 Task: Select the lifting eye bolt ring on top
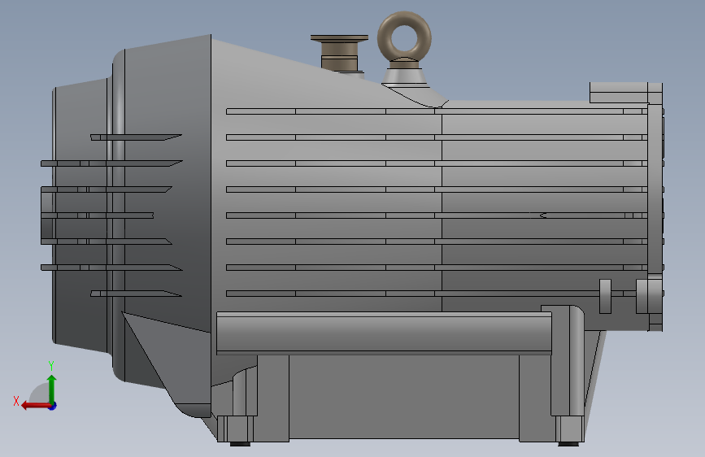tap(404, 37)
